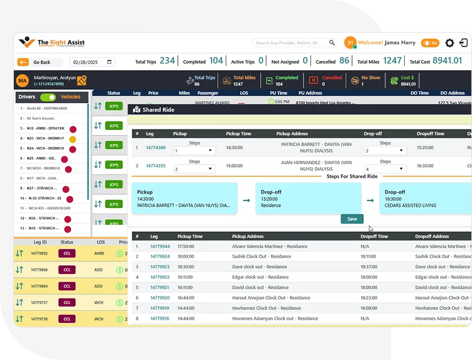Click the 15:20:00 Residence Drop-off card
The height and width of the screenshot is (360, 472).
(308, 199)
